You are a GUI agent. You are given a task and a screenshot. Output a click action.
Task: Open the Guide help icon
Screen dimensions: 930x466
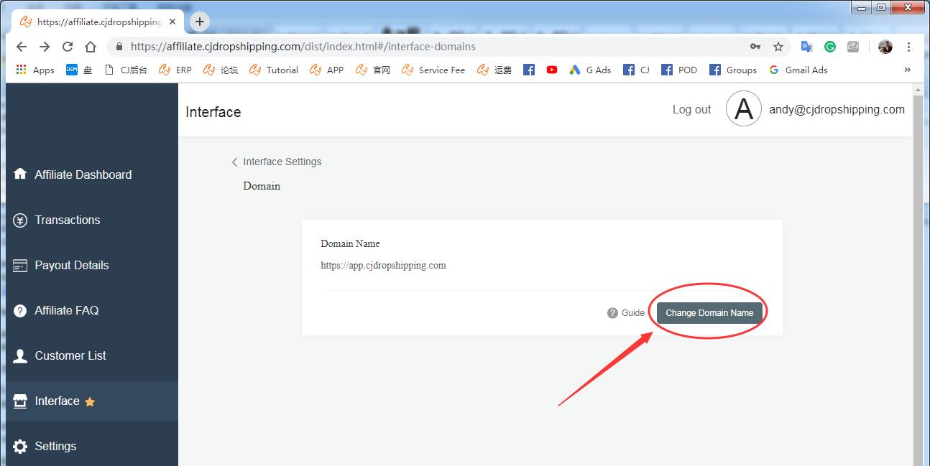[612, 313]
